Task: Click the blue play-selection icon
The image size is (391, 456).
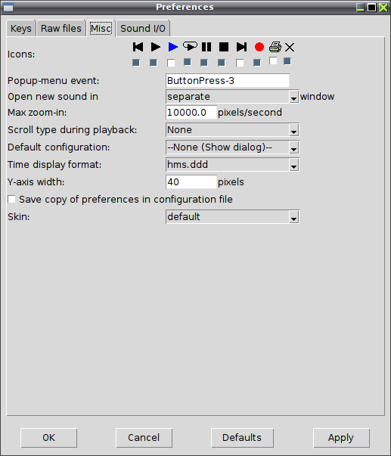Action: point(172,47)
